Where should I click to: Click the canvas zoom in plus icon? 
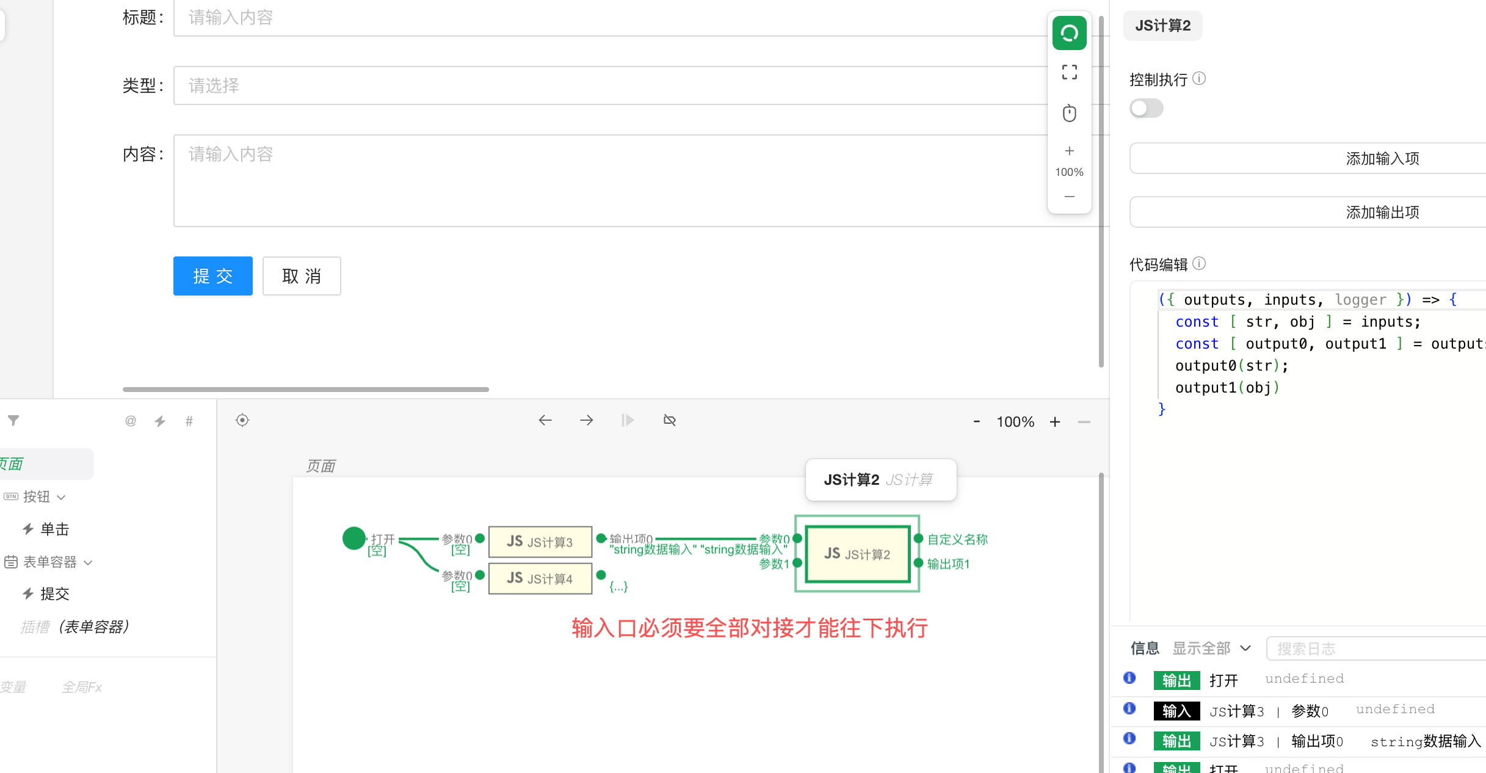click(1069, 151)
